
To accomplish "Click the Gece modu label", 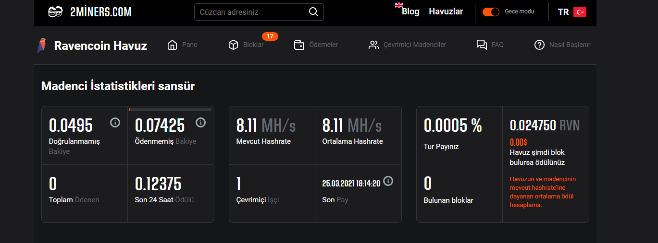I will (x=520, y=12).
